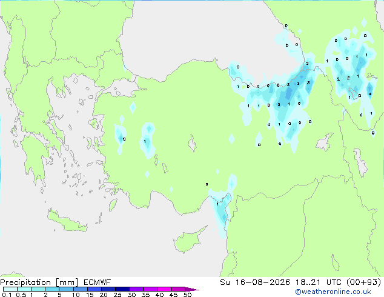Viewport: 384px width, 297px height.
Task: Click the '18..21 UTC' time range text
Action: pos(320,282)
